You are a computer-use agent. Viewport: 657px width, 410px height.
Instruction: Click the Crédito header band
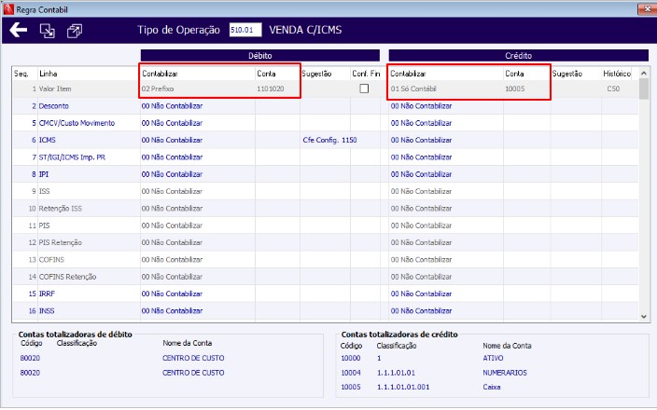[x=518, y=55]
